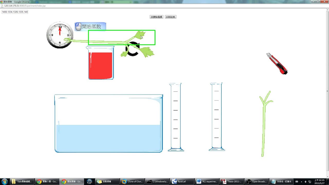The height and width of the screenshot is (185, 329).
Task: Click the leafy celery plant's top leaf
Action: (x=140, y=35)
